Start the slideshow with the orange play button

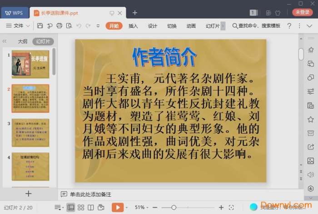click(118, 207)
